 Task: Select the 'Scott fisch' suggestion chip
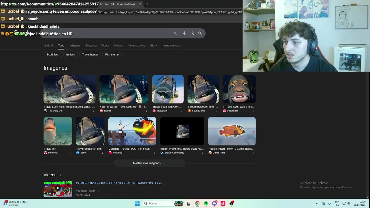point(53,55)
